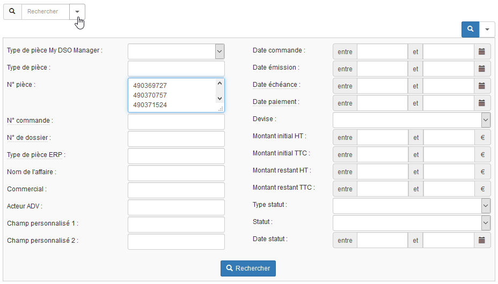Open calendar picker for Date commande

482,51
